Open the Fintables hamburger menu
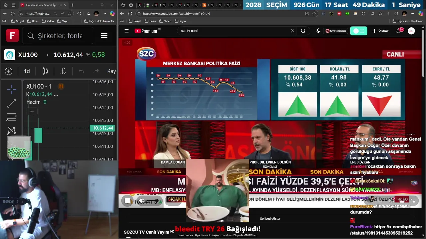 104,36
